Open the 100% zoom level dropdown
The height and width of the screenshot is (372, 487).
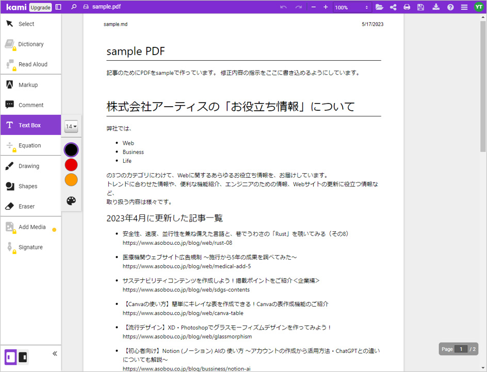352,7
